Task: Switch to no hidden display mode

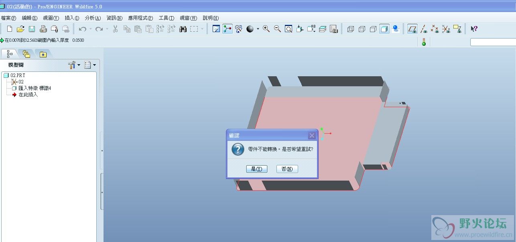Action: pyautogui.click(x=373, y=29)
